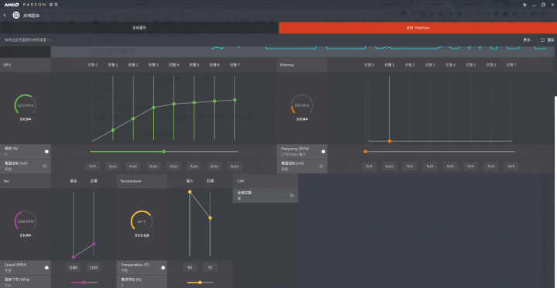Click the Memory 300 MHz gauge
This screenshot has width=557, height=288.
coord(302,105)
